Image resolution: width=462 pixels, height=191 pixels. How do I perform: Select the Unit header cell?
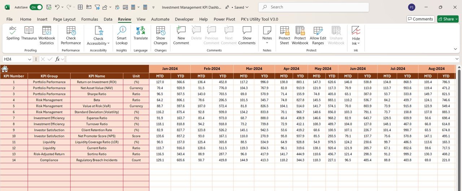136,76
